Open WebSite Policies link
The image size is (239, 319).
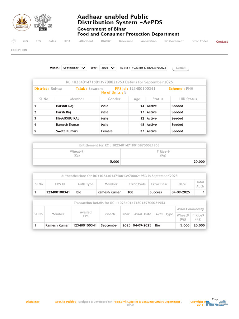65,302
